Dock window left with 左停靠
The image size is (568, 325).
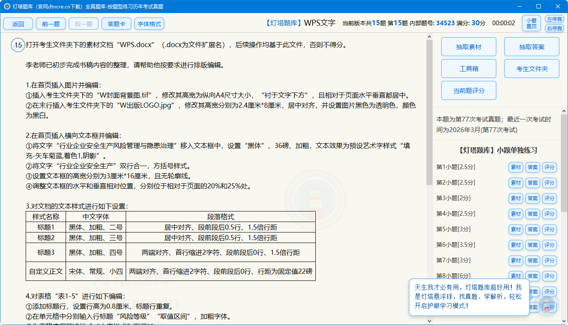point(555,19)
